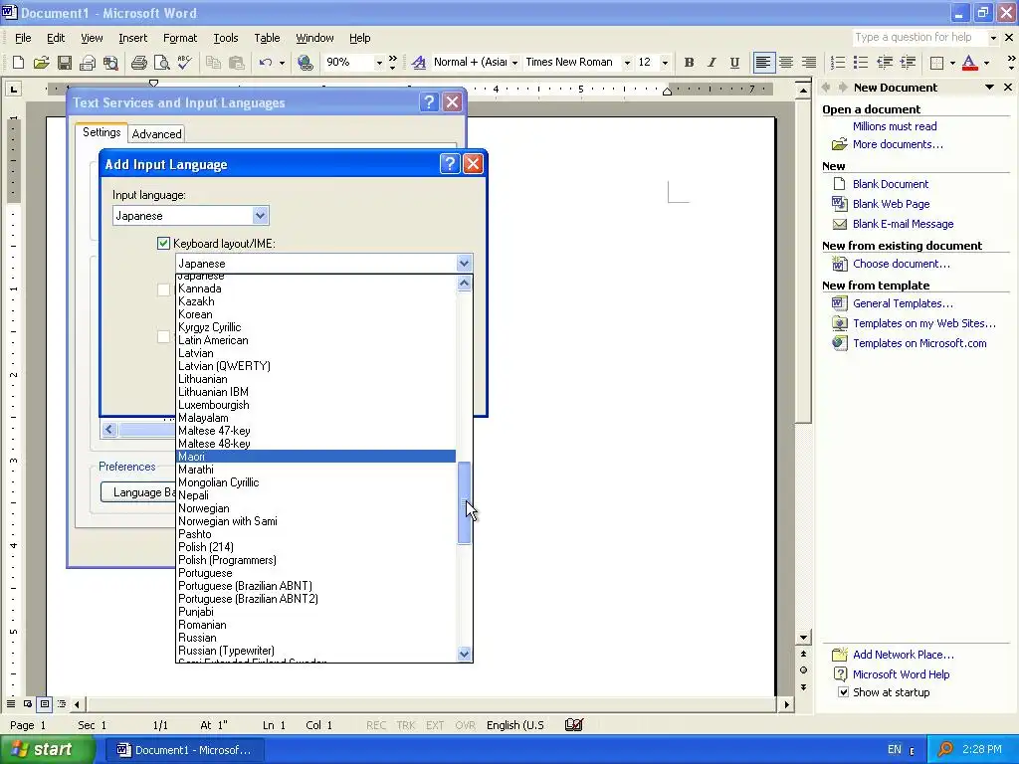Click the Select Browse Object round button
Viewport: 1019px width, 764px height.
coord(804,669)
